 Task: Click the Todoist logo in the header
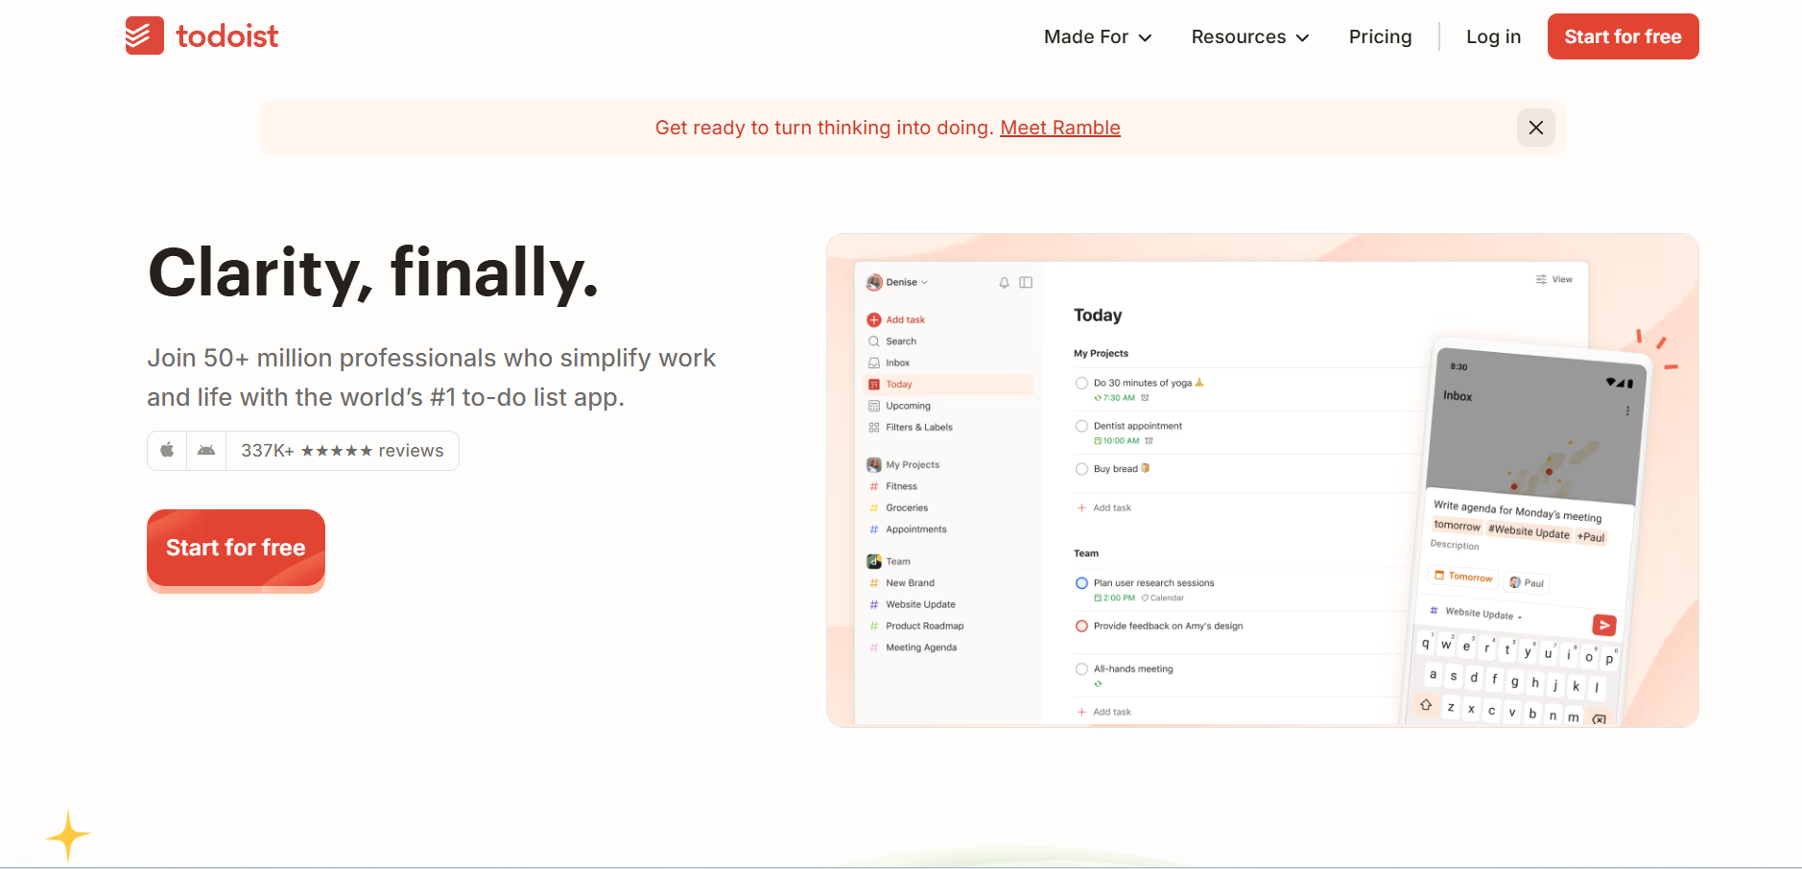[202, 36]
